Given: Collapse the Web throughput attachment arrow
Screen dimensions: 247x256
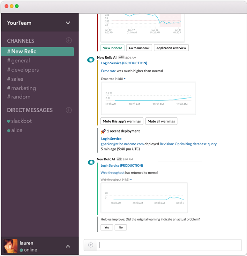Looking at the screenshot, I should pos(131,180).
